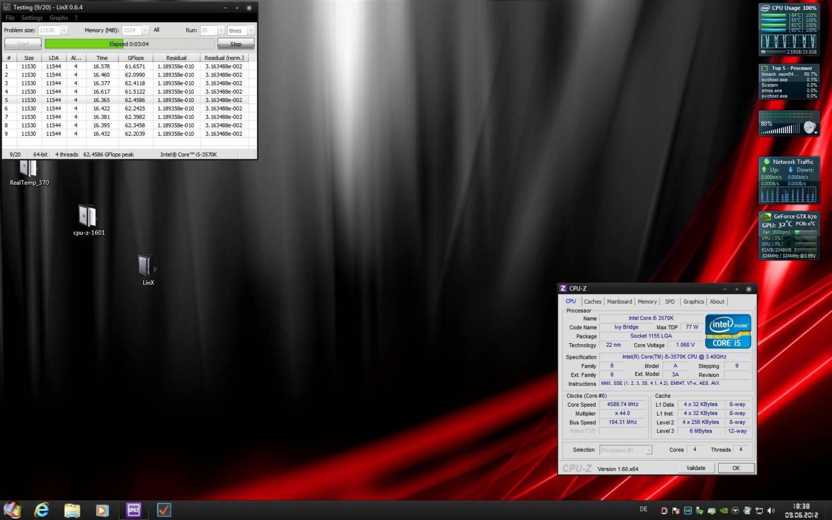The width and height of the screenshot is (832, 520).
Task: Launch Internet Explorer from the taskbar
Action: tap(42, 510)
